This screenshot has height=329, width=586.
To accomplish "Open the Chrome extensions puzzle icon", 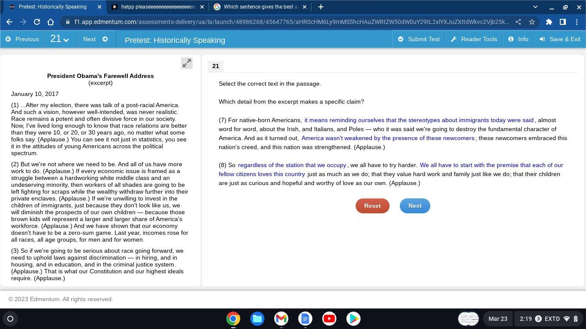I will 549,22.
